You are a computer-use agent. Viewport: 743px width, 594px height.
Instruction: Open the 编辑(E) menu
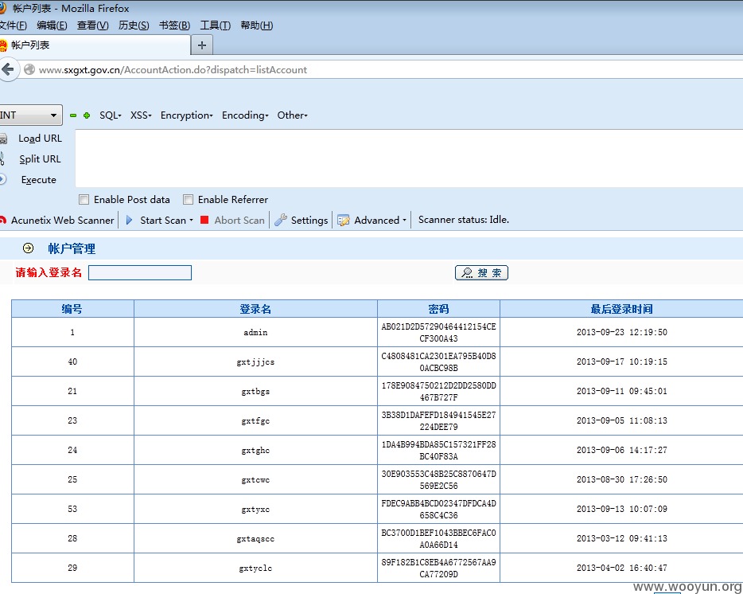click(53, 25)
